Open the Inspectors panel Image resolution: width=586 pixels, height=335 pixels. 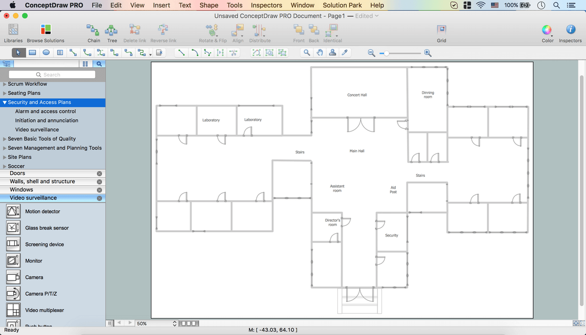571,33
